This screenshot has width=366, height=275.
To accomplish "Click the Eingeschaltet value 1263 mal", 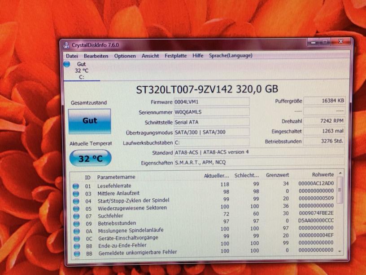I will coord(324,131).
